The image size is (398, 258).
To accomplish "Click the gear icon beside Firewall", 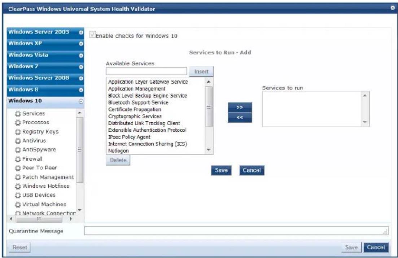I will (x=18, y=159).
